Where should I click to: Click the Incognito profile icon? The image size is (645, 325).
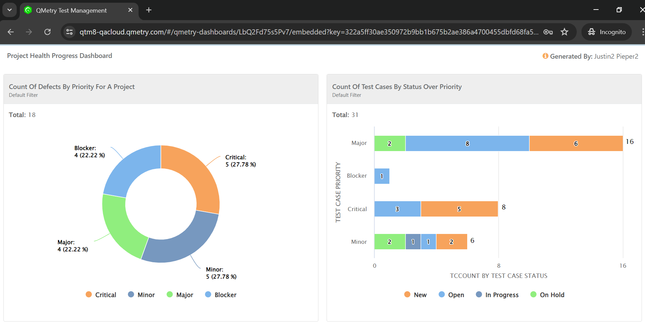[x=591, y=32]
